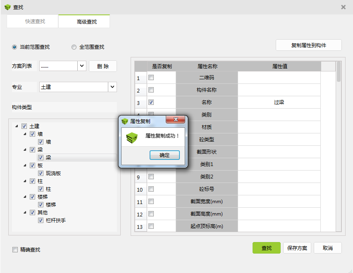Screen dimensions: 353x273
Task: Toggle the 墙 parent checkbox
Action: pyautogui.click(x=32, y=134)
